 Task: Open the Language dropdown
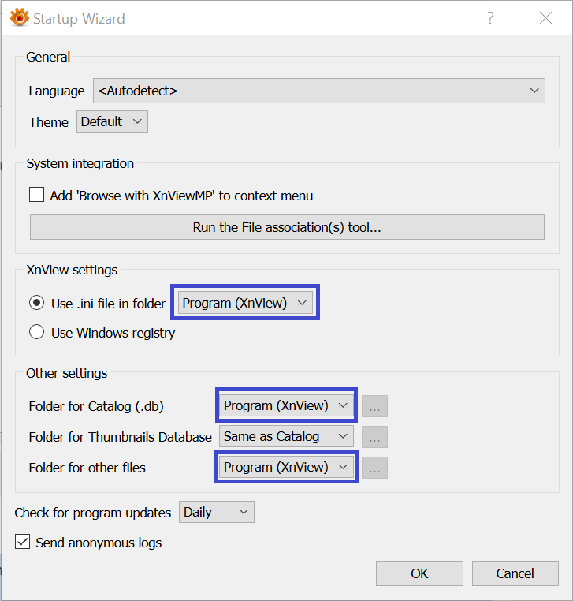pyautogui.click(x=318, y=91)
